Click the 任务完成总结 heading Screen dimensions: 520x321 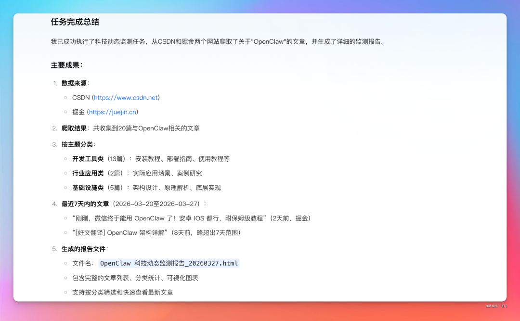point(75,22)
